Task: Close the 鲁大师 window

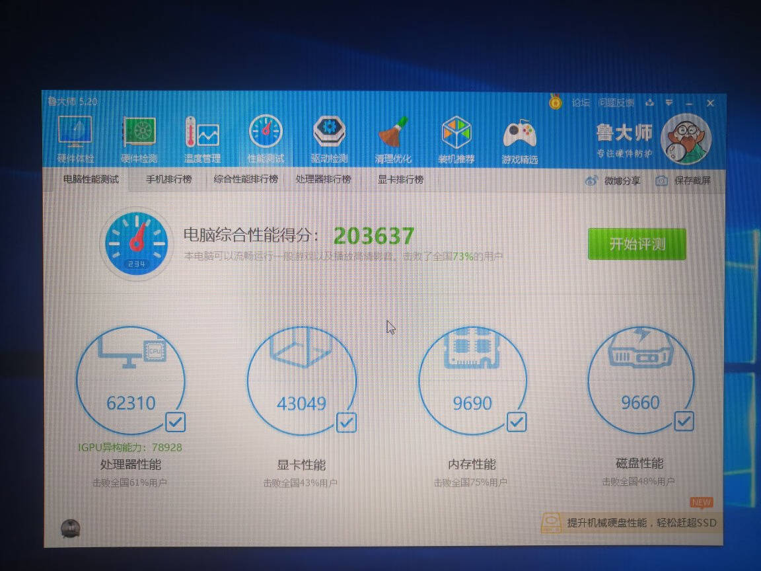Action: (710, 103)
